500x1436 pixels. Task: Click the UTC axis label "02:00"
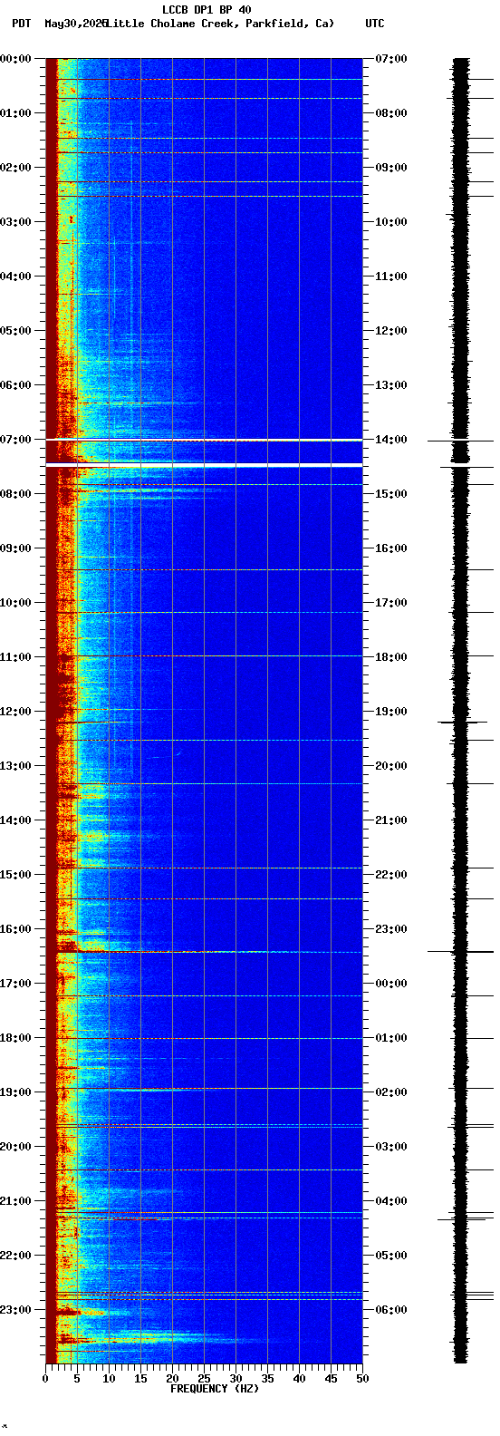tap(391, 1092)
